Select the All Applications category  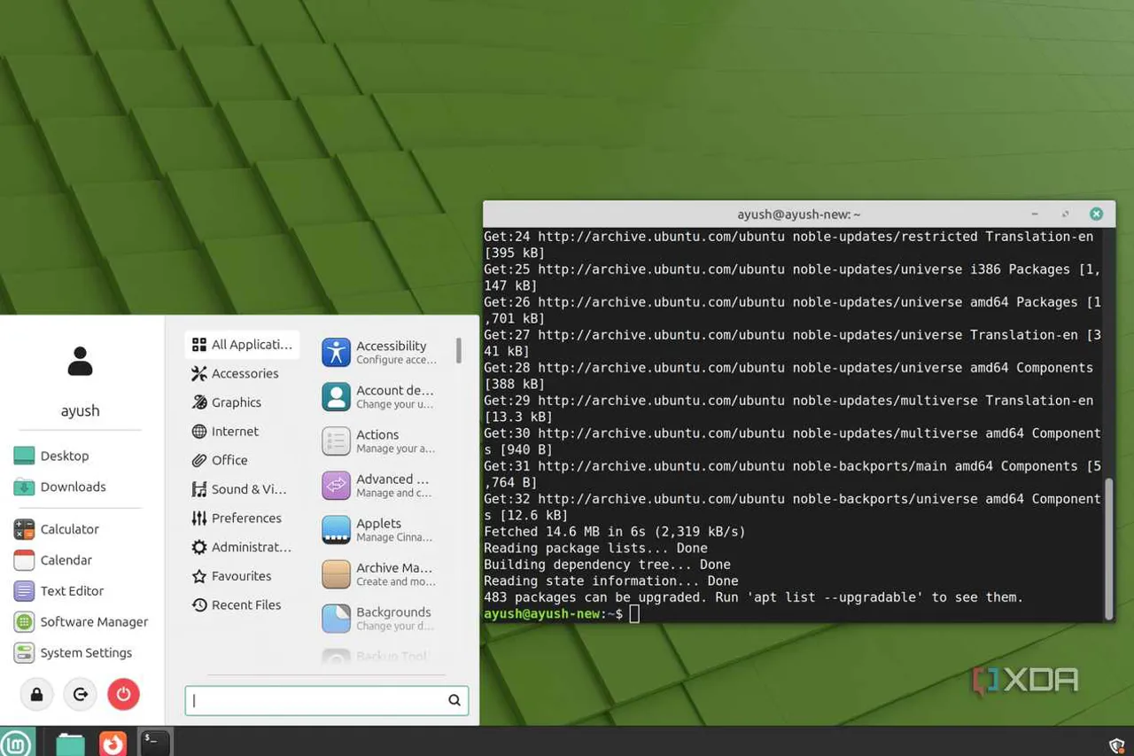tap(242, 345)
